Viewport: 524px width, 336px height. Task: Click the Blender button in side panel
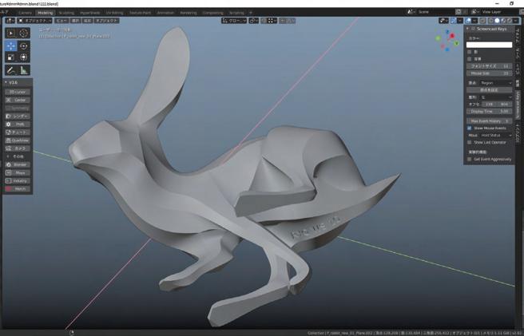(x=18, y=164)
